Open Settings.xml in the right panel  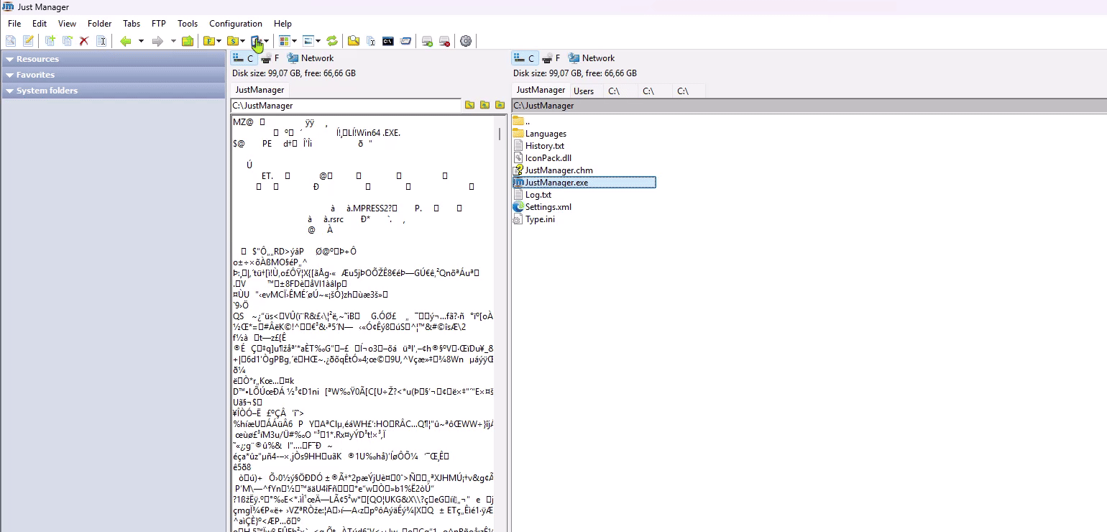click(548, 206)
